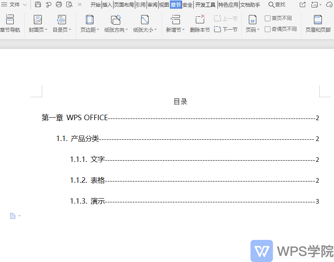Expand the 页边距 dropdown arrow
The height and width of the screenshot is (262, 334).
pyautogui.click(x=98, y=30)
